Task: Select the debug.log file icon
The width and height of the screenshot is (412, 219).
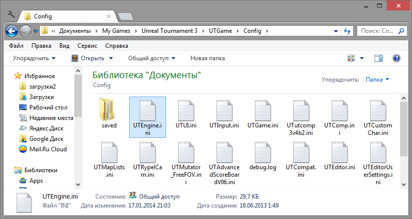Action: (x=263, y=152)
